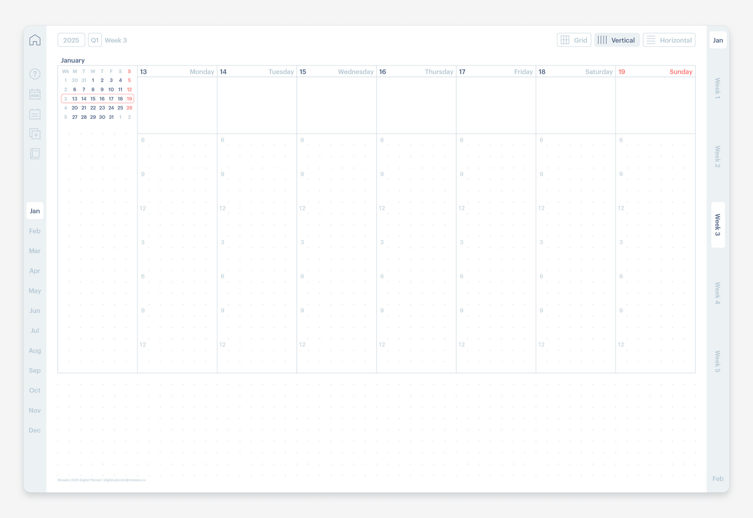Click the January mini calendar title
This screenshot has width=753, height=518.
[x=73, y=60]
